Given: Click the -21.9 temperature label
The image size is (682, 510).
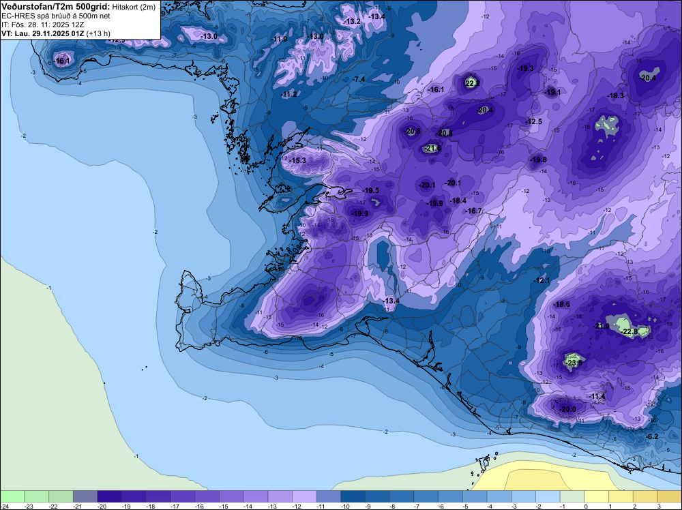Looking at the screenshot, I should 602,326.
